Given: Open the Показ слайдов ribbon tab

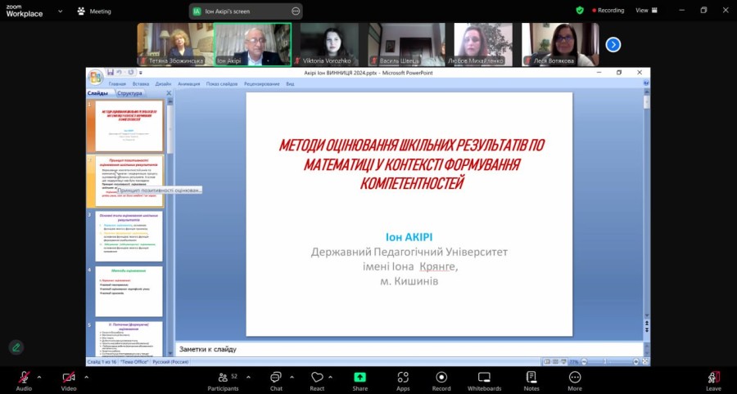Looking at the screenshot, I should coord(222,84).
